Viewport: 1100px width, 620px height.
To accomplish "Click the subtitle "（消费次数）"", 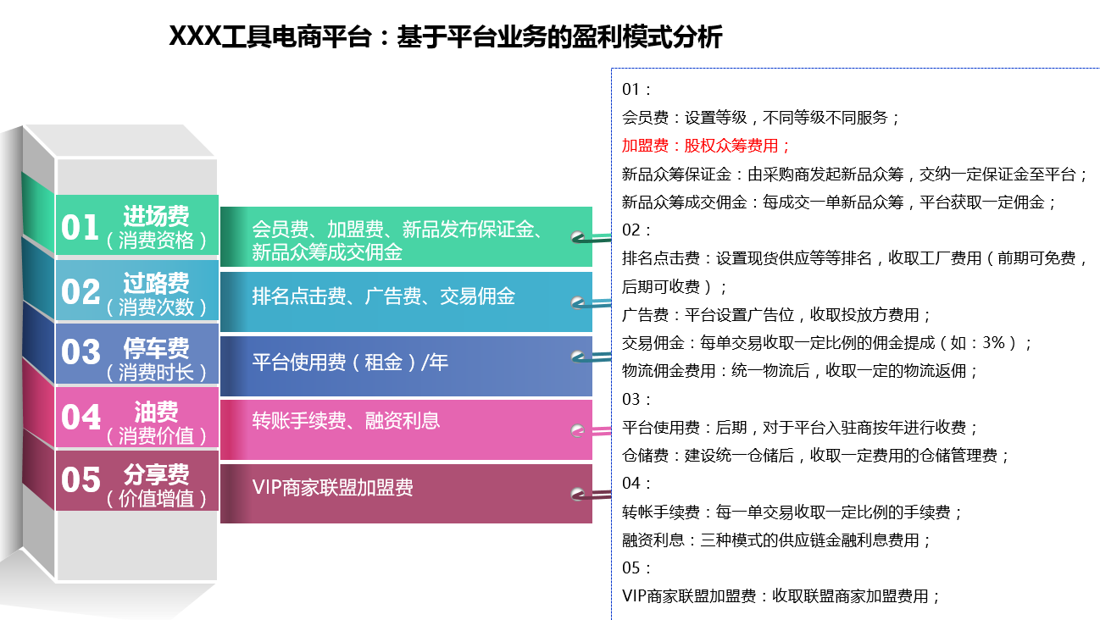I will pyautogui.click(x=157, y=307).
